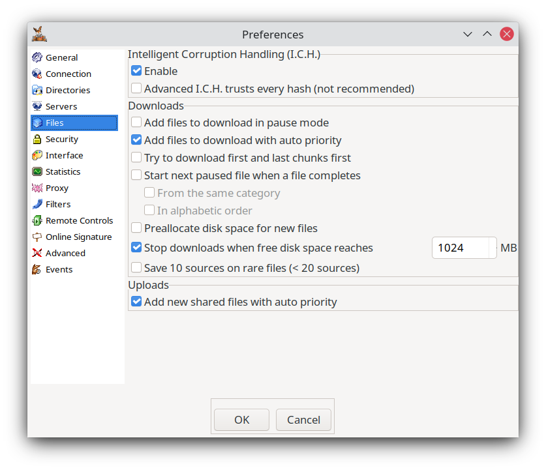Open Proxy settings
Screen dimensions: 546x470
[x=74, y=188]
